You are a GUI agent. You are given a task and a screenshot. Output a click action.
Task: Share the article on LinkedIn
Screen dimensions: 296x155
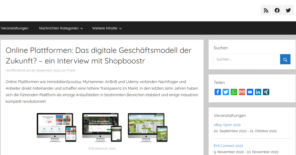tap(258, 92)
